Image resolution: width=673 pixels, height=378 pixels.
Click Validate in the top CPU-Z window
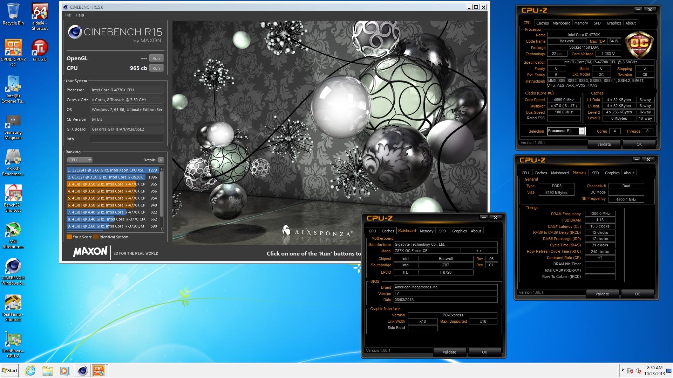coord(604,144)
